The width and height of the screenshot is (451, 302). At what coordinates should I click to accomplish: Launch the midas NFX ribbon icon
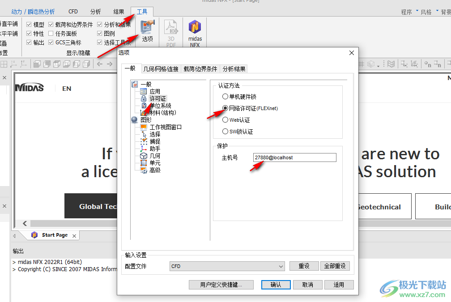coord(195,27)
